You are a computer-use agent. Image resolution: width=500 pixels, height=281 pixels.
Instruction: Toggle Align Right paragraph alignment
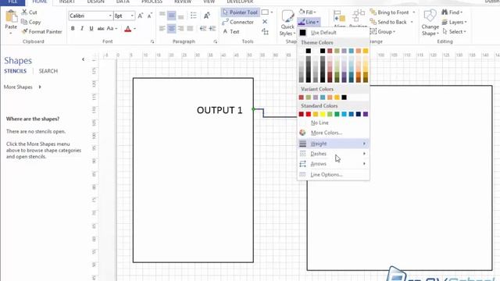[x=180, y=29]
